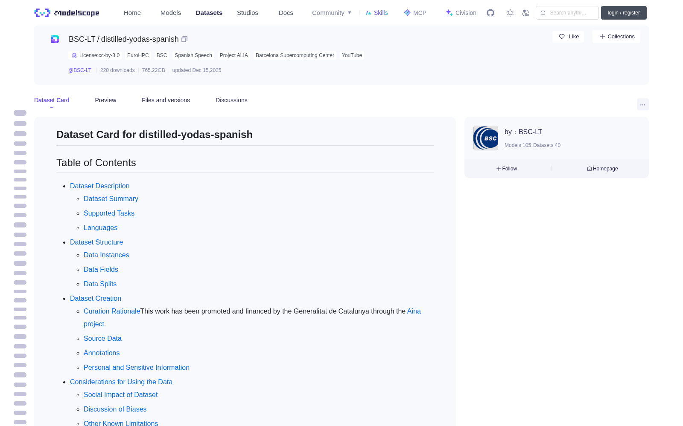The height and width of the screenshot is (426, 683).
Task: Expand the Community dropdown menu
Action: [332, 13]
